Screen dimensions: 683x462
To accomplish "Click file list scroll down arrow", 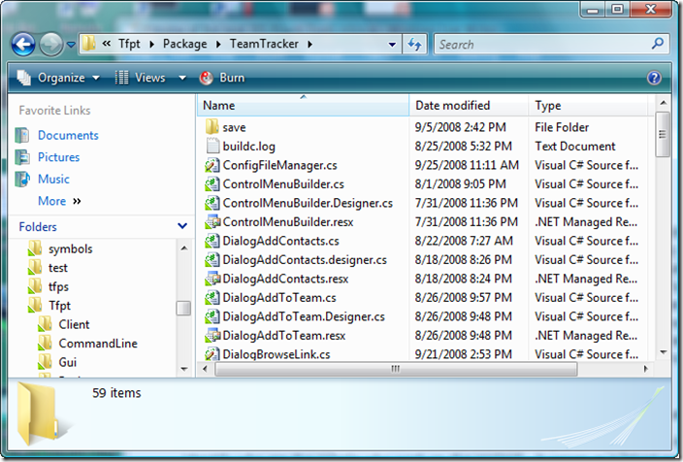I will (663, 352).
